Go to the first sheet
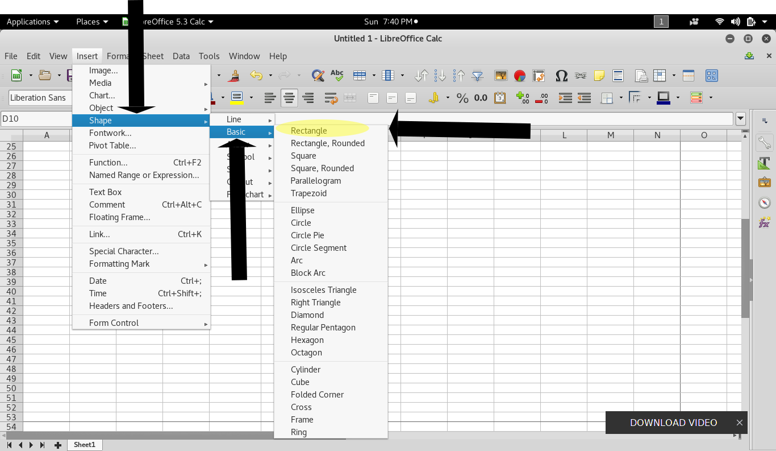The image size is (776, 451). [9, 445]
